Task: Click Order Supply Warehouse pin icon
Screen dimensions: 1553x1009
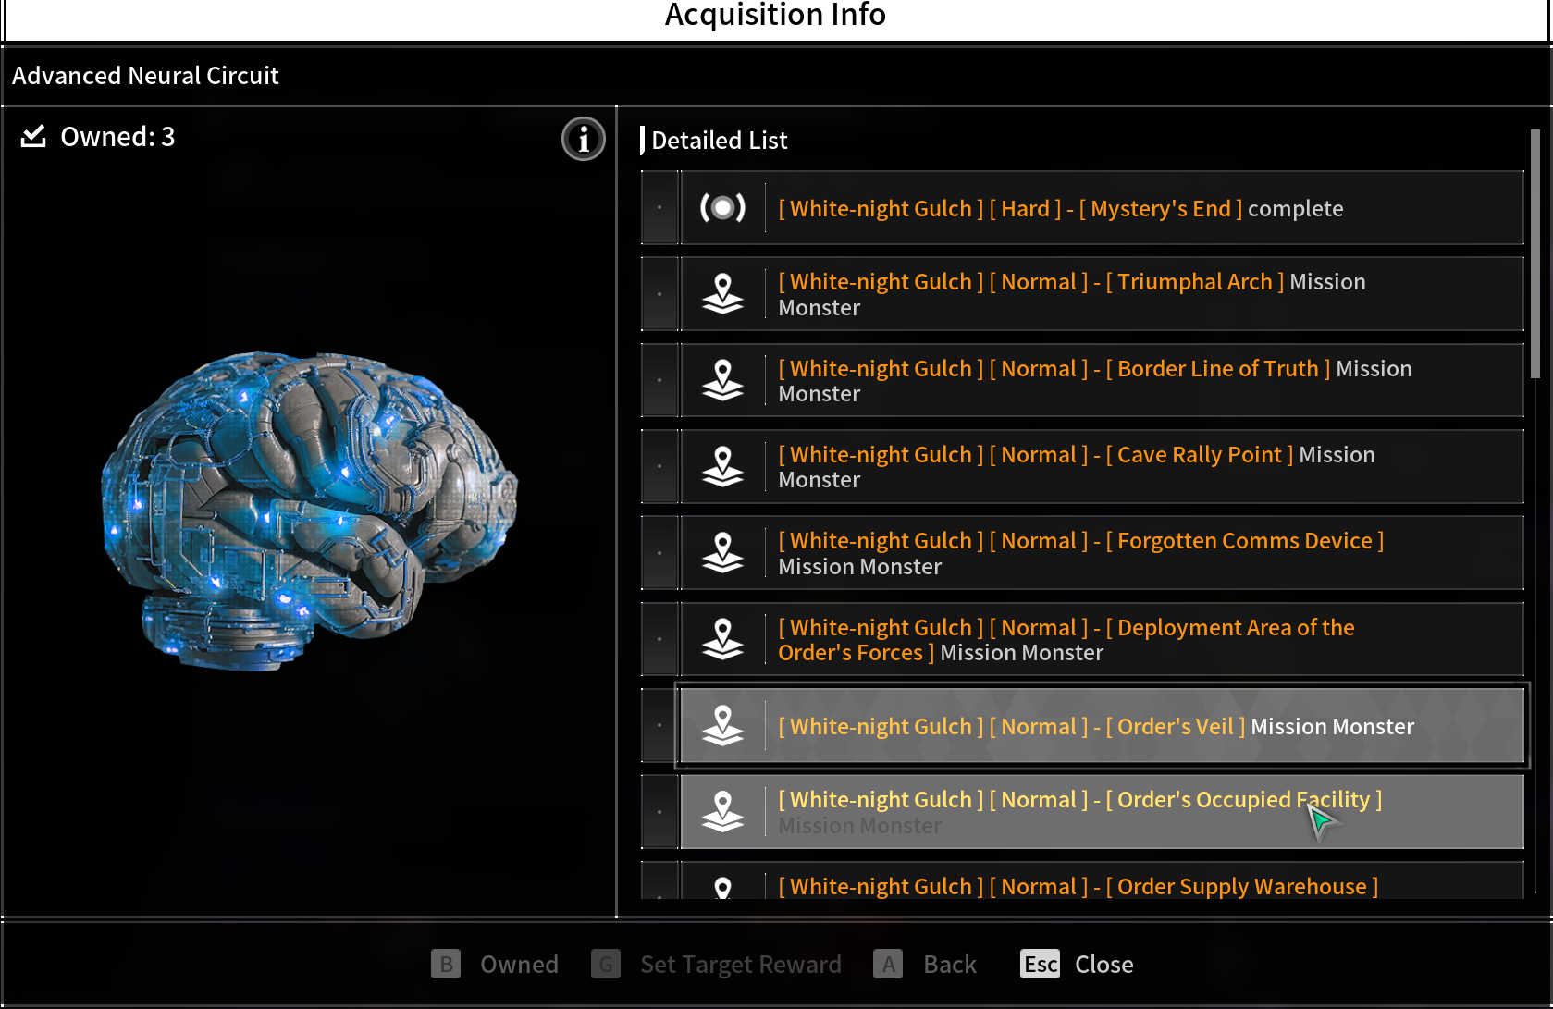Action: [722, 887]
